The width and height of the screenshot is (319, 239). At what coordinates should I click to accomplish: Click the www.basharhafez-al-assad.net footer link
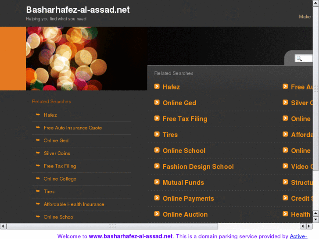click(x=131, y=236)
